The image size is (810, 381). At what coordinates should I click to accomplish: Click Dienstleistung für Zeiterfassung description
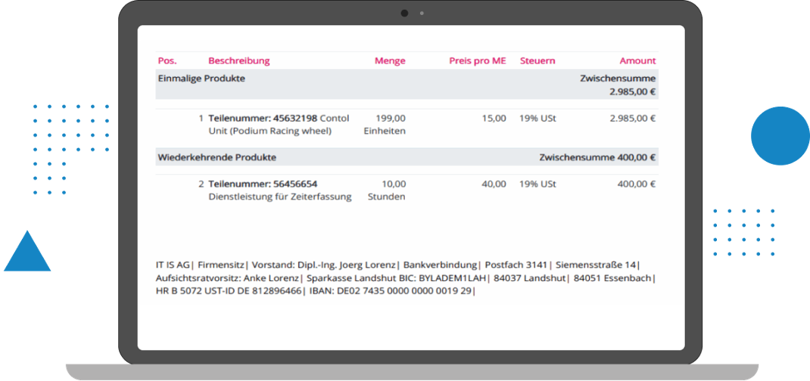pos(279,197)
